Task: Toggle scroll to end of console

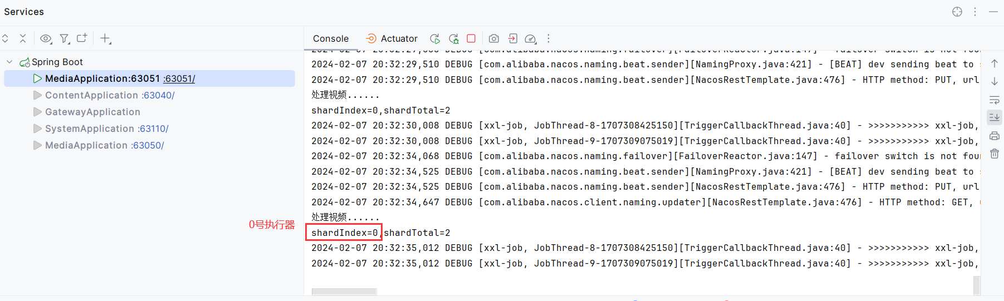Action: (995, 117)
